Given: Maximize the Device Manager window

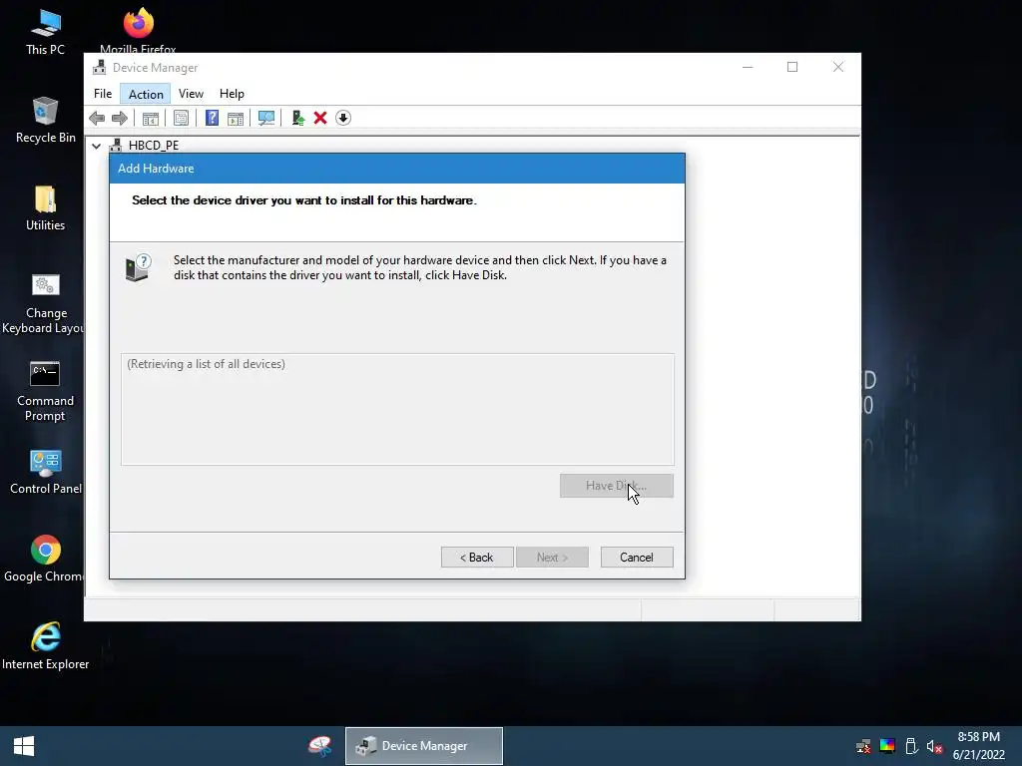Looking at the screenshot, I should [x=792, y=67].
